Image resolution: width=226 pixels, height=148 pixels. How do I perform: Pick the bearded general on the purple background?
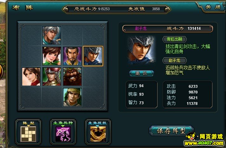click(72, 56)
